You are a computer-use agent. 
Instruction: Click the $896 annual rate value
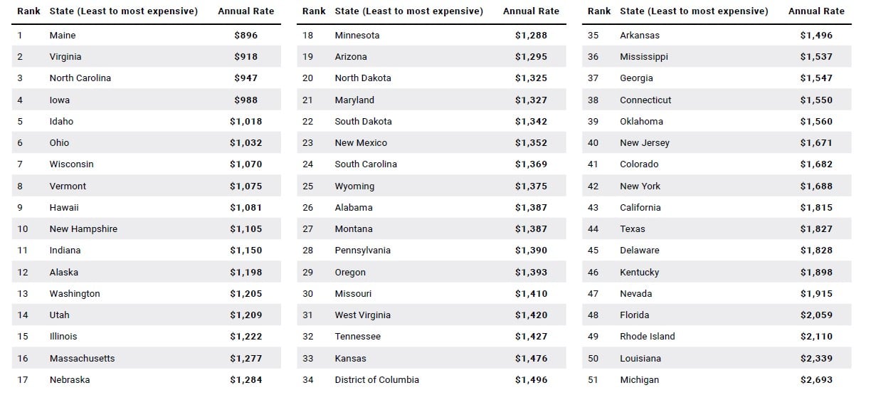pyautogui.click(x=246, y=35)
